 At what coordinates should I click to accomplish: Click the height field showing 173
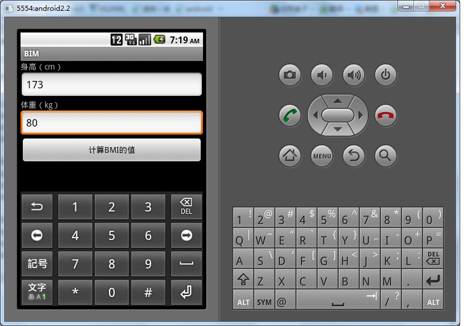click(x=112, y=84)
